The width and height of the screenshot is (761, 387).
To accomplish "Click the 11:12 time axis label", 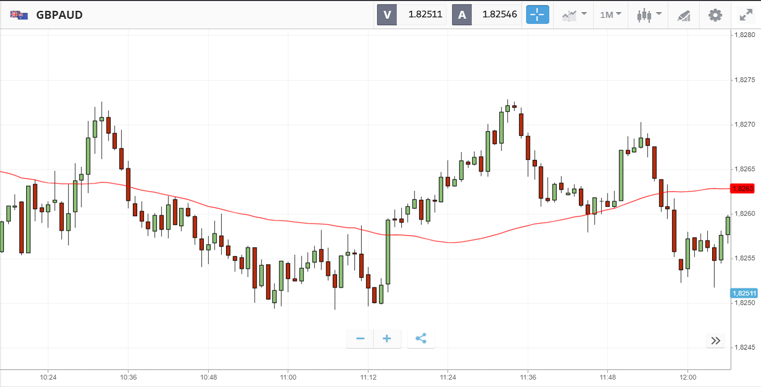I will [368, 378].
